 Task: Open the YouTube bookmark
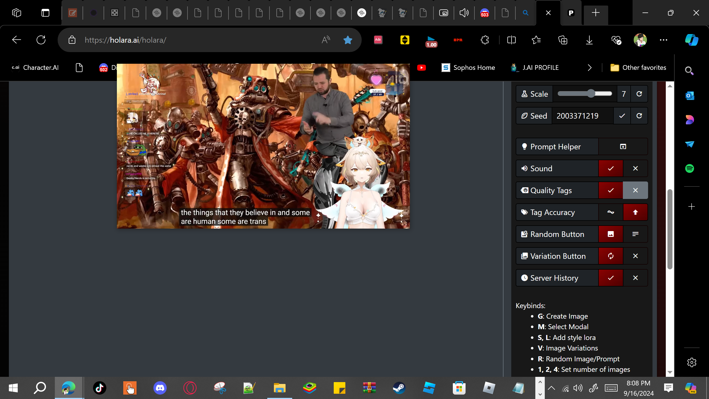tap(422, 68)
